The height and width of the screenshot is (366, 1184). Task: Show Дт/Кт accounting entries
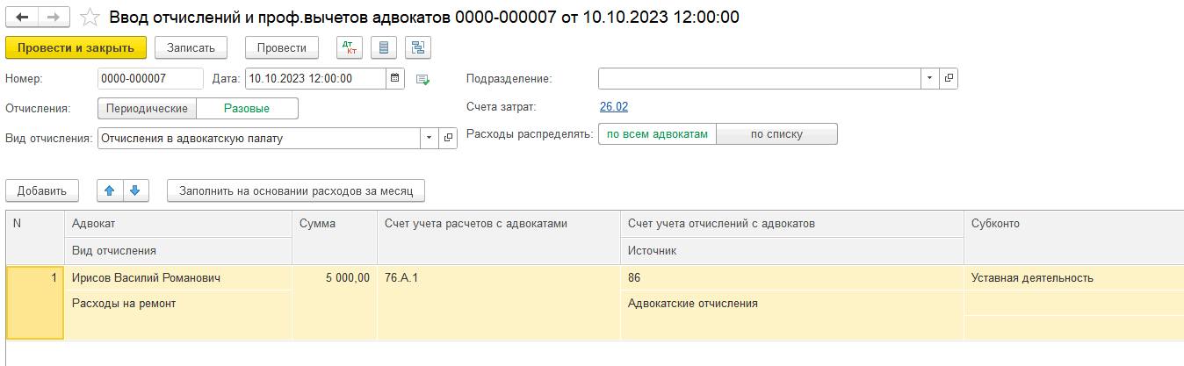(349, 47)
